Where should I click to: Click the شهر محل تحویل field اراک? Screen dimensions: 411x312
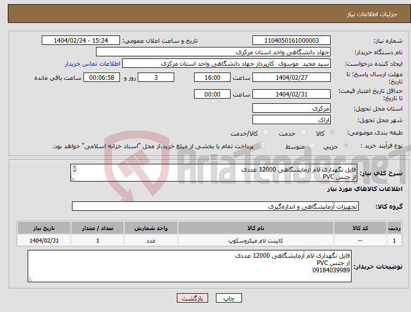tap(292, 119)
